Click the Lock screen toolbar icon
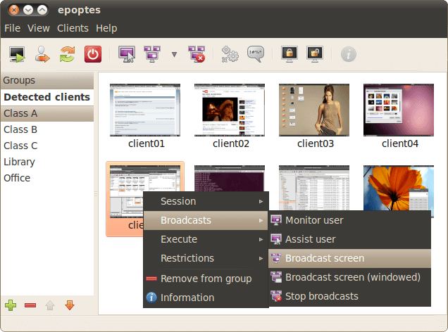 tap(289, 53)
